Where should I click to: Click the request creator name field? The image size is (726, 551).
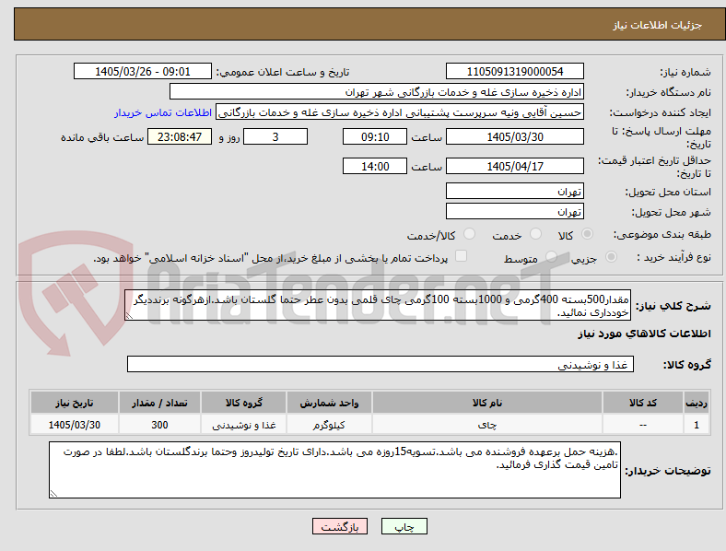[400, 112]
